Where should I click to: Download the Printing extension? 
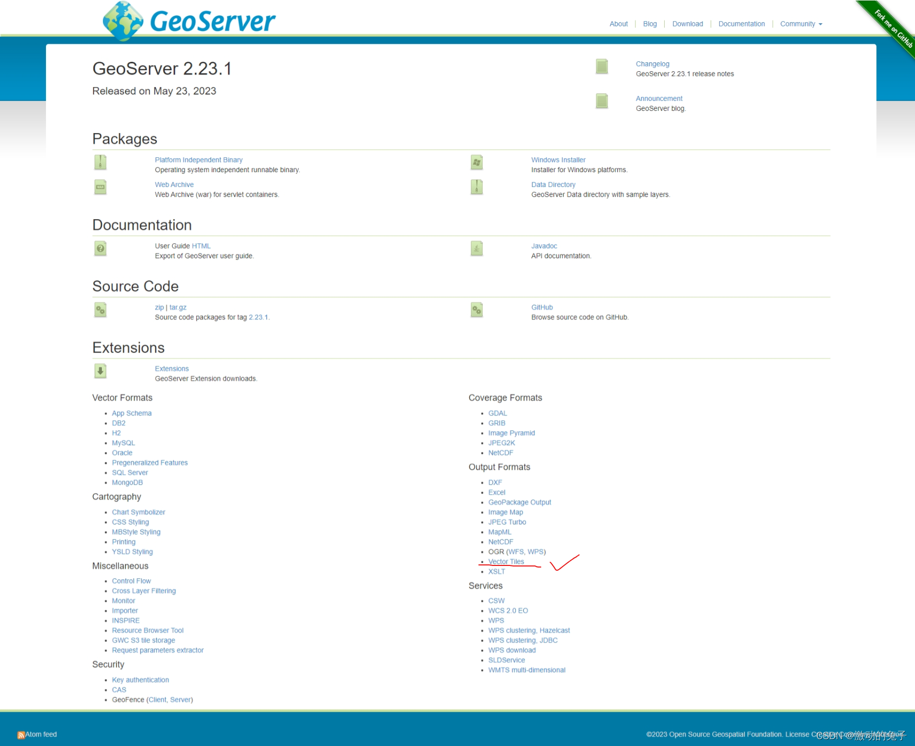click(x=124, y=542)
